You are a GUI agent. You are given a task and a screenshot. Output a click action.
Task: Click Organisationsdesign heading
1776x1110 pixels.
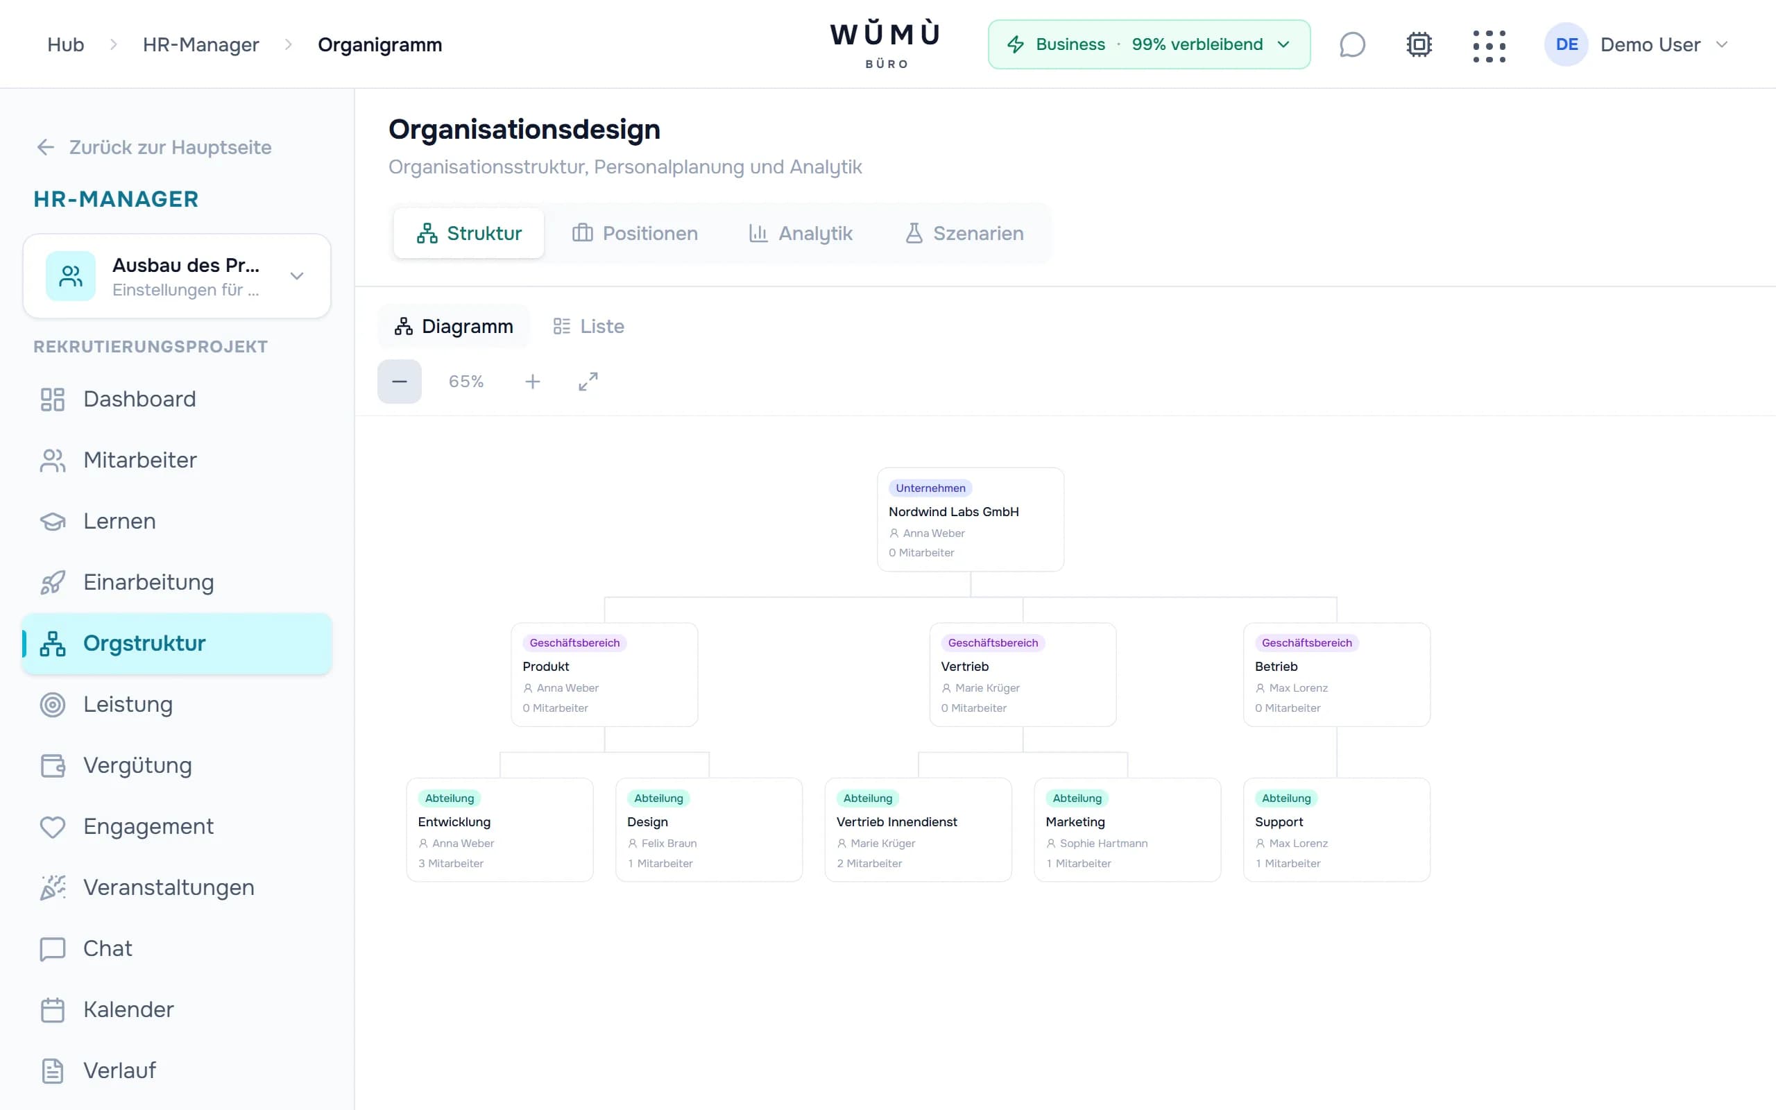[524, 130]
